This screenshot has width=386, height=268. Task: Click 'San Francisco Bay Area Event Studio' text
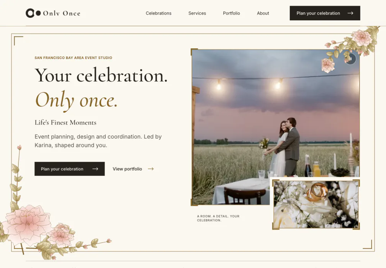tap(74, 57)
